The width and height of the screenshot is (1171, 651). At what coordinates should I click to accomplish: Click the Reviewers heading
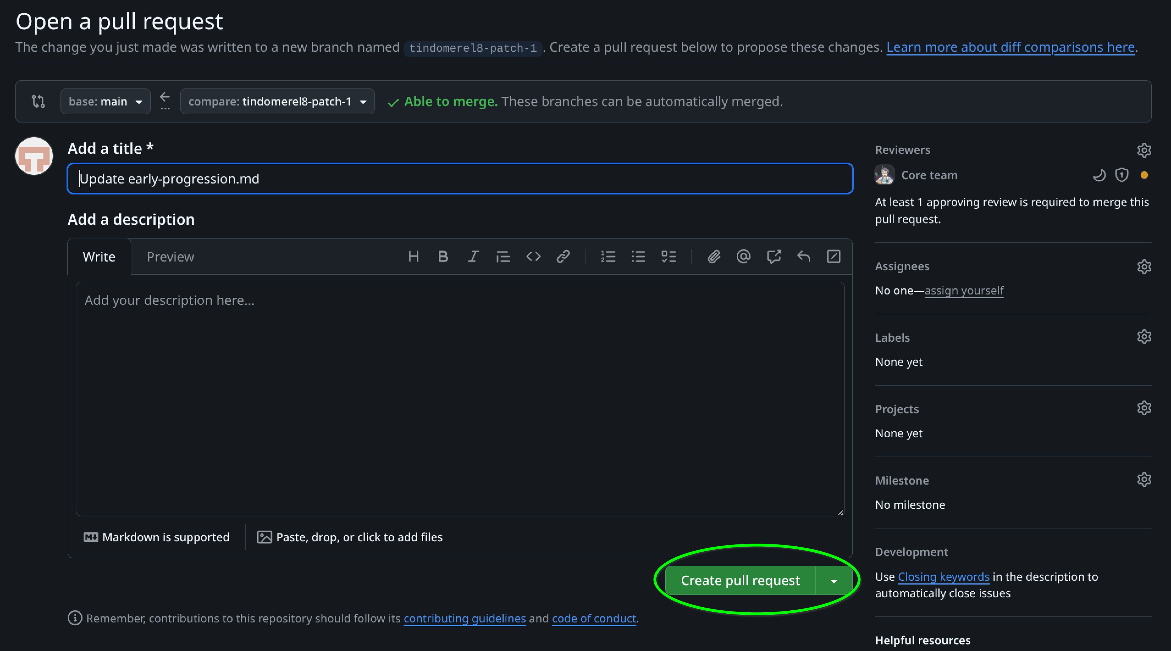click(902, 150)
